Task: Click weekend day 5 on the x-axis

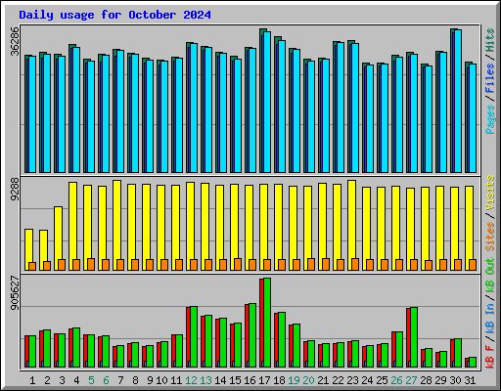Action: pos(91,380)
